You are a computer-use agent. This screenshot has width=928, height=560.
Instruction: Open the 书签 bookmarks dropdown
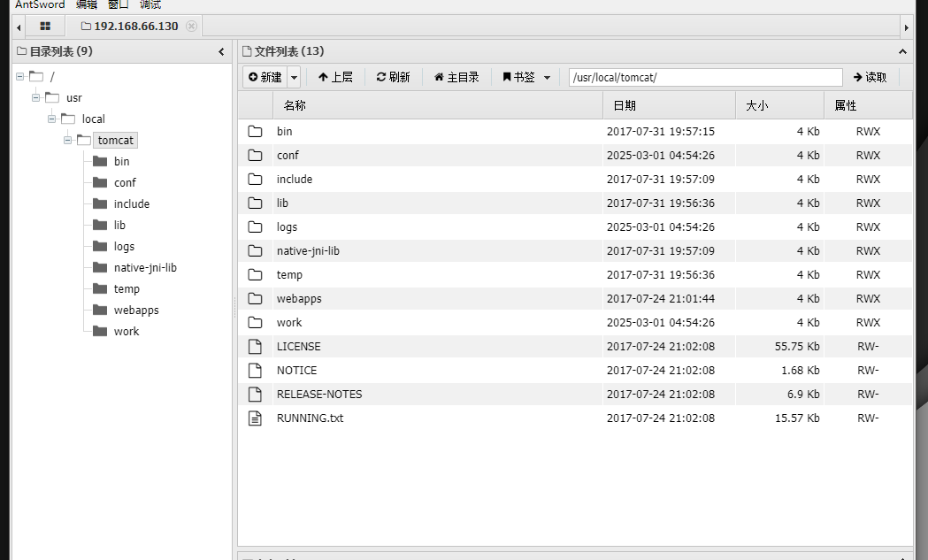coord(526,77)
